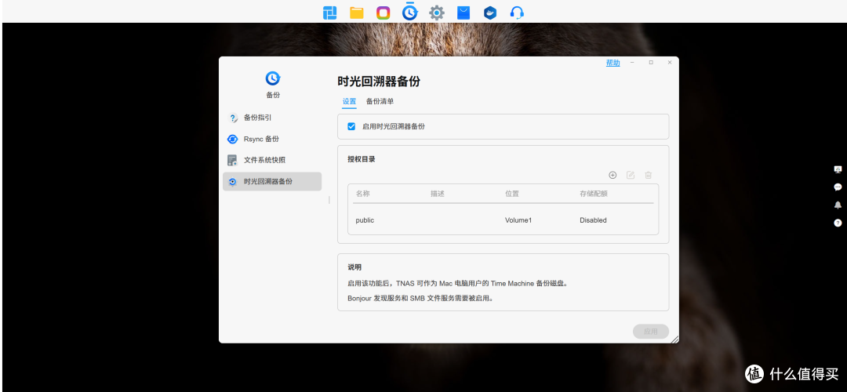This screenshot has width=847, height=392.
Task: Click the question mark help icon on right edge
Action: [838, 223]
